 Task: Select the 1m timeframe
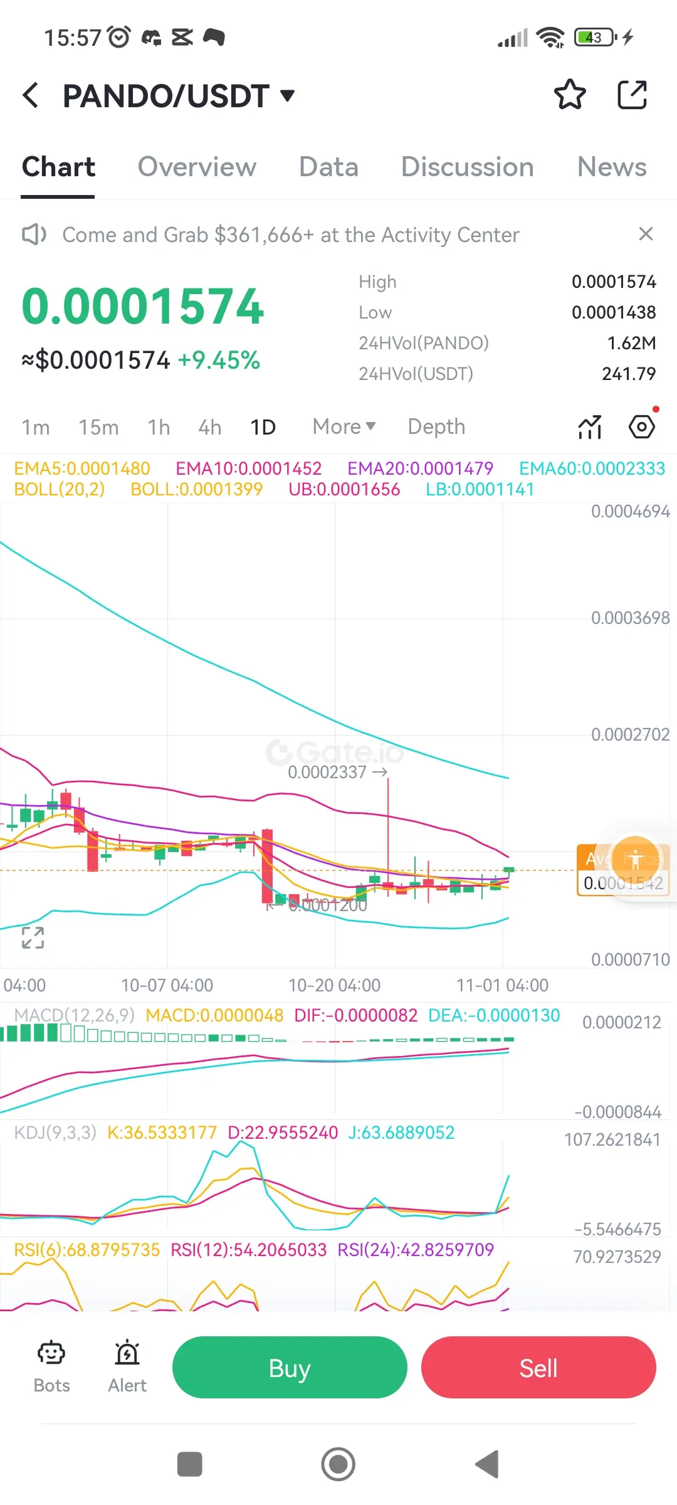(36, 427)
